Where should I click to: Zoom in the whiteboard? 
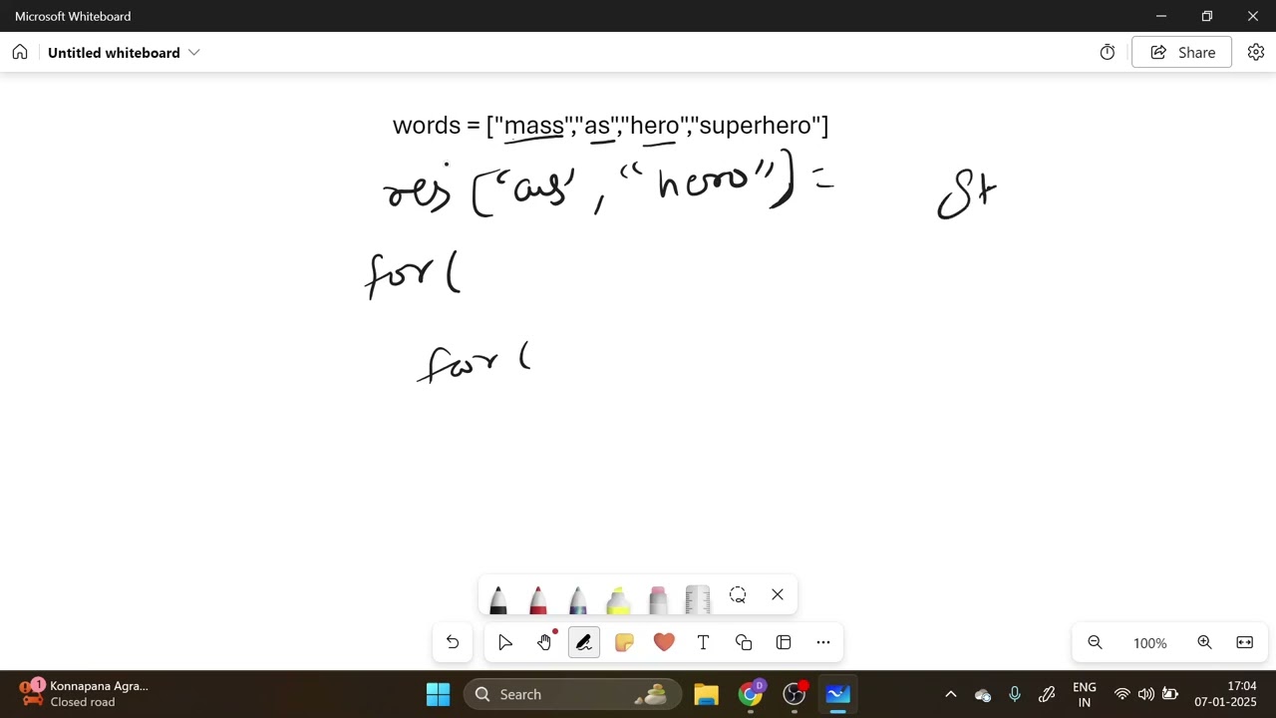click(x=1204, y=643)
